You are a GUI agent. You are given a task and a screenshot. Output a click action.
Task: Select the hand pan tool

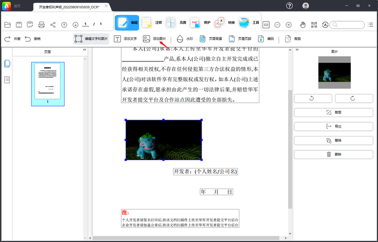pos(303,25)
